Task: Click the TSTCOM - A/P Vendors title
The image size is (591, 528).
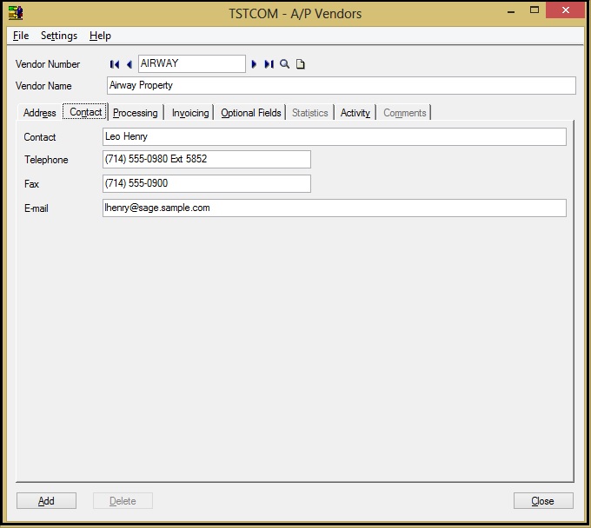Action: [295, 14]
